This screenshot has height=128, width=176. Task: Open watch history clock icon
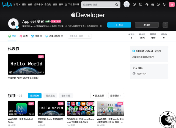pyautogui.click(x=158, y=4)
